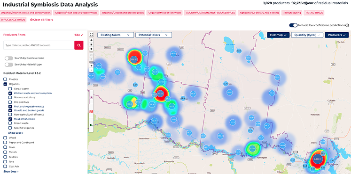Check the Coal Ash checkbox
351x174 pixels.
click(5, 167)
